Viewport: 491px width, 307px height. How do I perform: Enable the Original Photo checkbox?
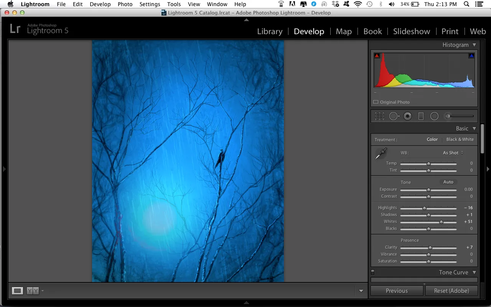(376, 102)
